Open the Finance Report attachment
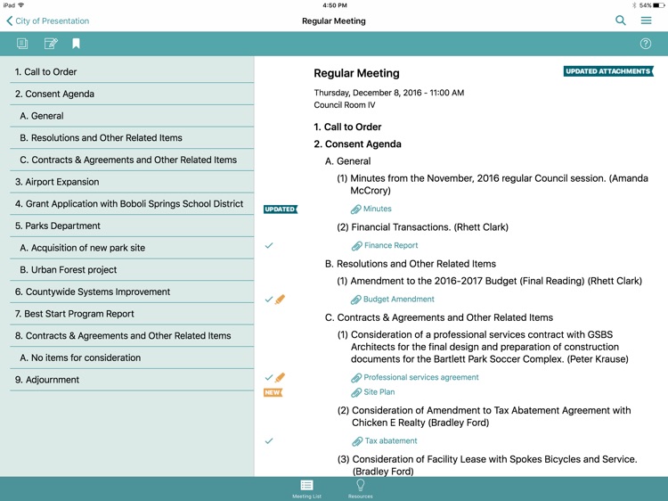This screenshot has width=668, height=501. click(x=391, y=245)
